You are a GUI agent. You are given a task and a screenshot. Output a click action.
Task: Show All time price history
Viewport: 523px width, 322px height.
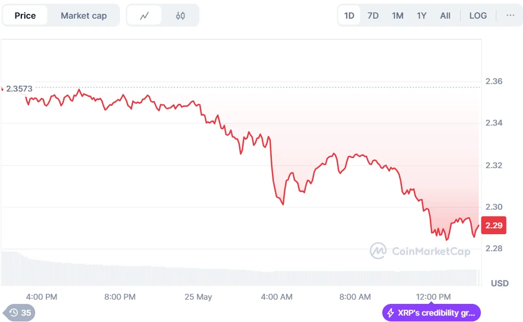[445, 15]
